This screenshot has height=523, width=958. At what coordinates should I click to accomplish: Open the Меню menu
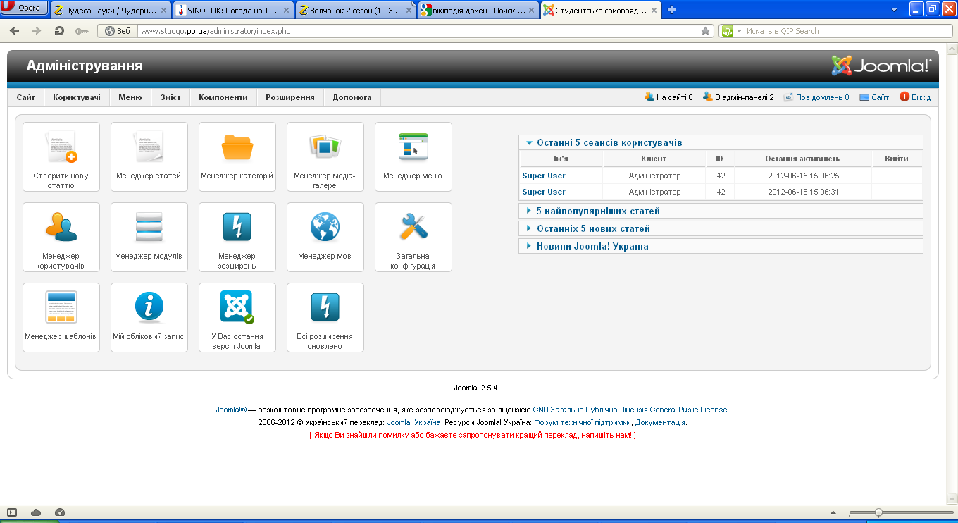point(130,97)
